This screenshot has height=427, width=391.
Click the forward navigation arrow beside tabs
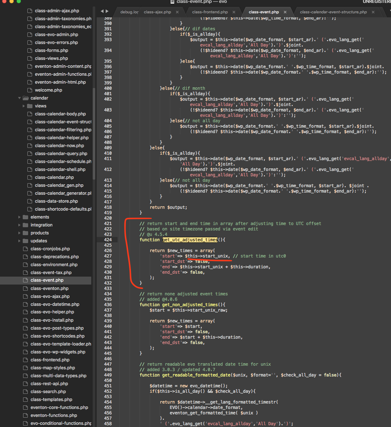[x=107, y=11]
